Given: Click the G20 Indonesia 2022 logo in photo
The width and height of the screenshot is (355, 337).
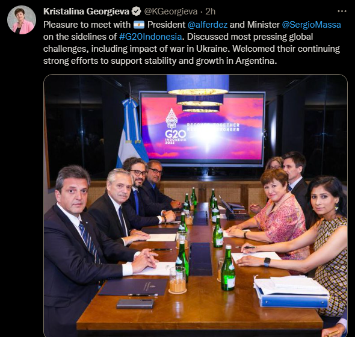Looking at the screenshot, I should pyautogui.click(x=175, y=126).
